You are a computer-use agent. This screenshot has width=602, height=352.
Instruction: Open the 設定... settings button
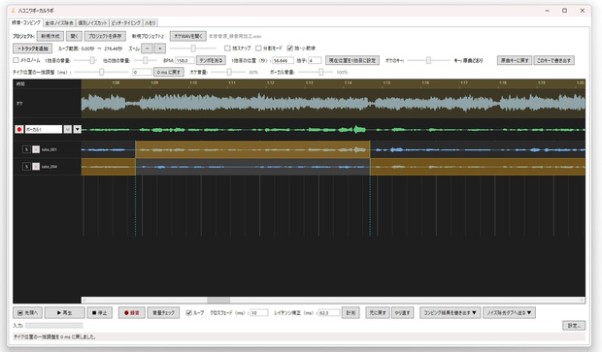point(574,326)
